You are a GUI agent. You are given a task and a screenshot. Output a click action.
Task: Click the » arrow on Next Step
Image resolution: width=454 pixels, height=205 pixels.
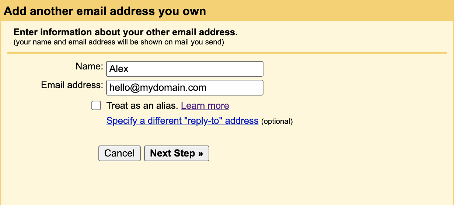pyautogui.click(x=200, y=153)
